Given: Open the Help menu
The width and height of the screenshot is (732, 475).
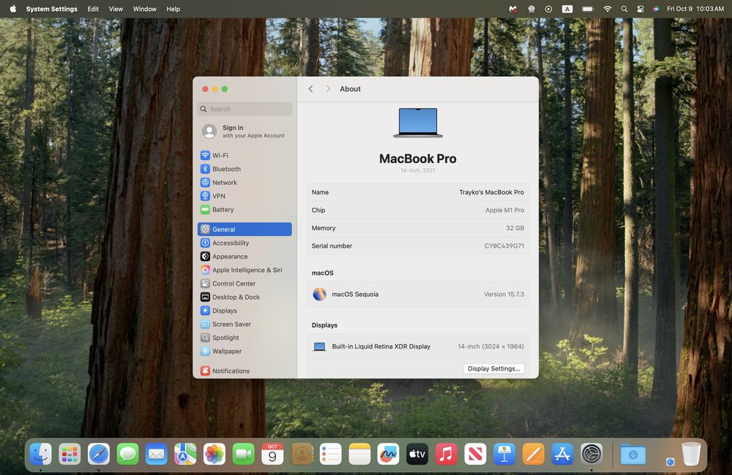Looking at the screenshot, I should pyautogui.click(x=173, y=9).
